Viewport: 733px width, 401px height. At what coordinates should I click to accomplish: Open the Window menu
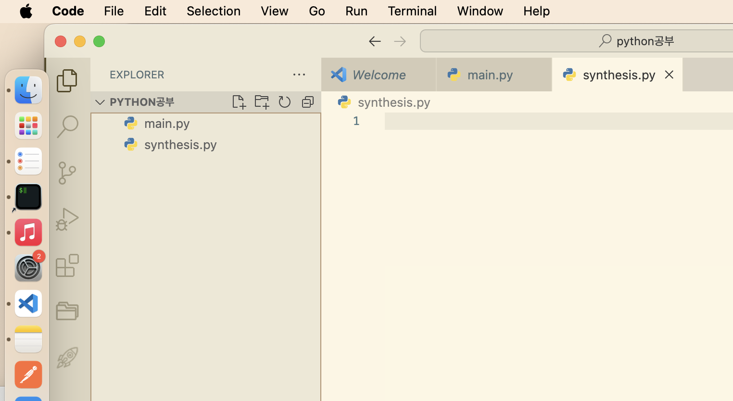coord(480,11)
